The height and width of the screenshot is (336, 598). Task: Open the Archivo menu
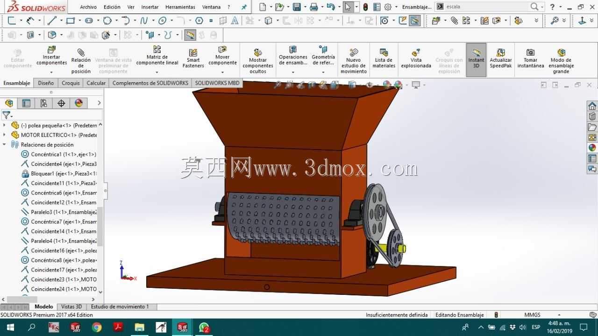pos(88,7)
